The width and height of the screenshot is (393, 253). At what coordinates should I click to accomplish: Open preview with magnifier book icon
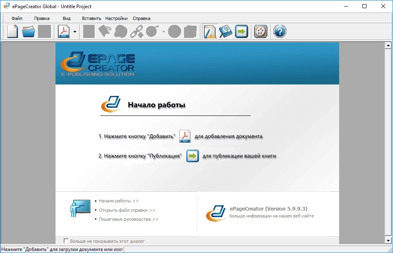[225, 31]
